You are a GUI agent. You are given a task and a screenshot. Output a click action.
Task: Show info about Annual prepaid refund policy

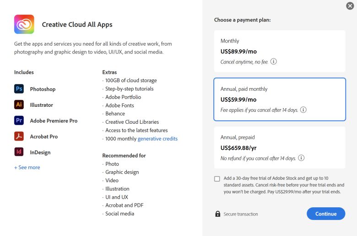click(x=301, y=158)
